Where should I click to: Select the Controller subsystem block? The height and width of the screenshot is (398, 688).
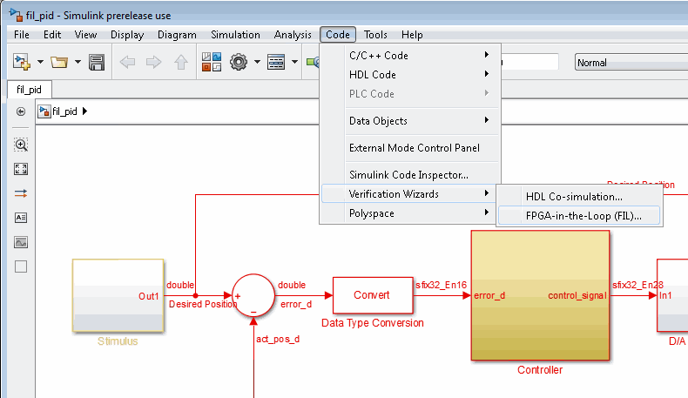pyautogui.click(x=540, y=295)
